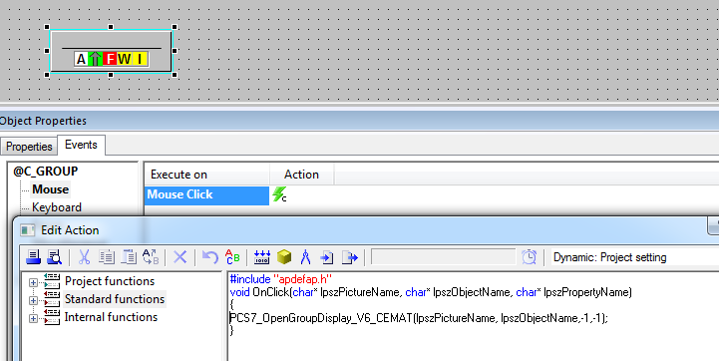
Task: Expand the Standard functions tree node
Action: pos(33,300)
